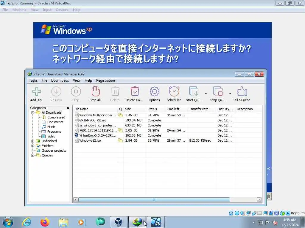Sort by the Description column header
Image resolution: width=305 pixels, height=228 pixels.
click(x=248, y=109)
